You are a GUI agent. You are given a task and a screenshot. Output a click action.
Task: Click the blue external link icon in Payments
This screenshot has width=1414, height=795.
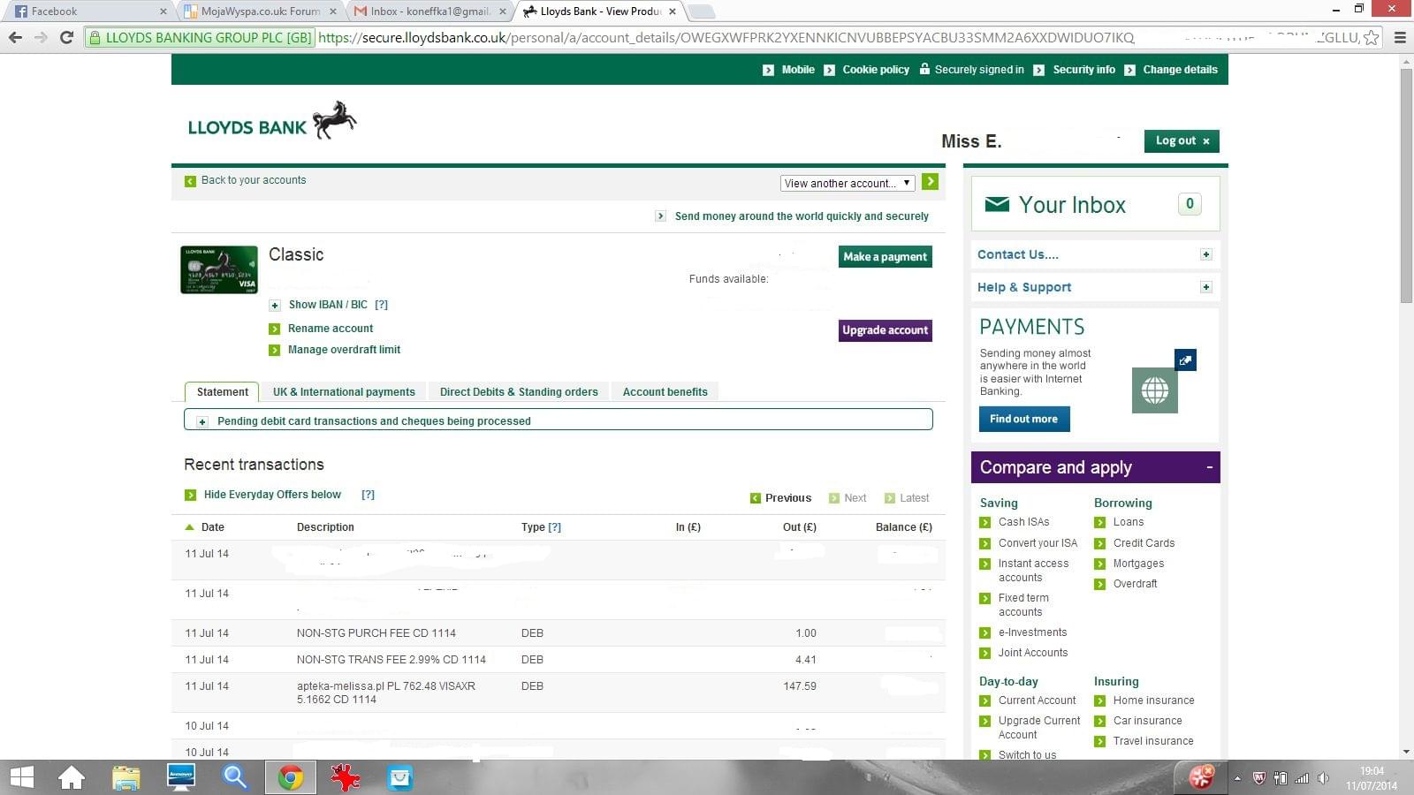click(x=1185, y=360)
